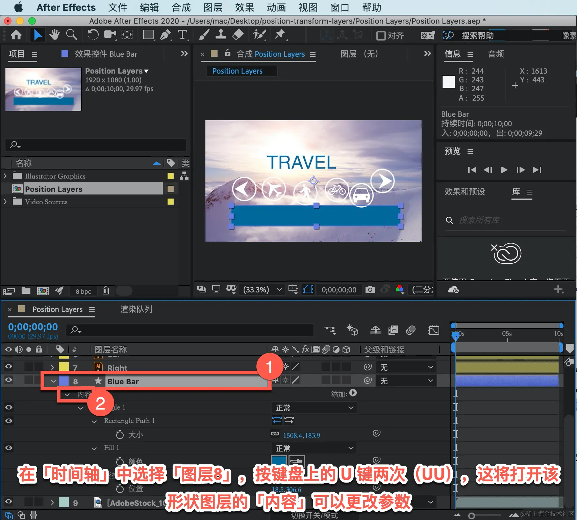Open the composition mini-flowchart icon in timeline
The image size is (577, 520).
pos(330,330)
